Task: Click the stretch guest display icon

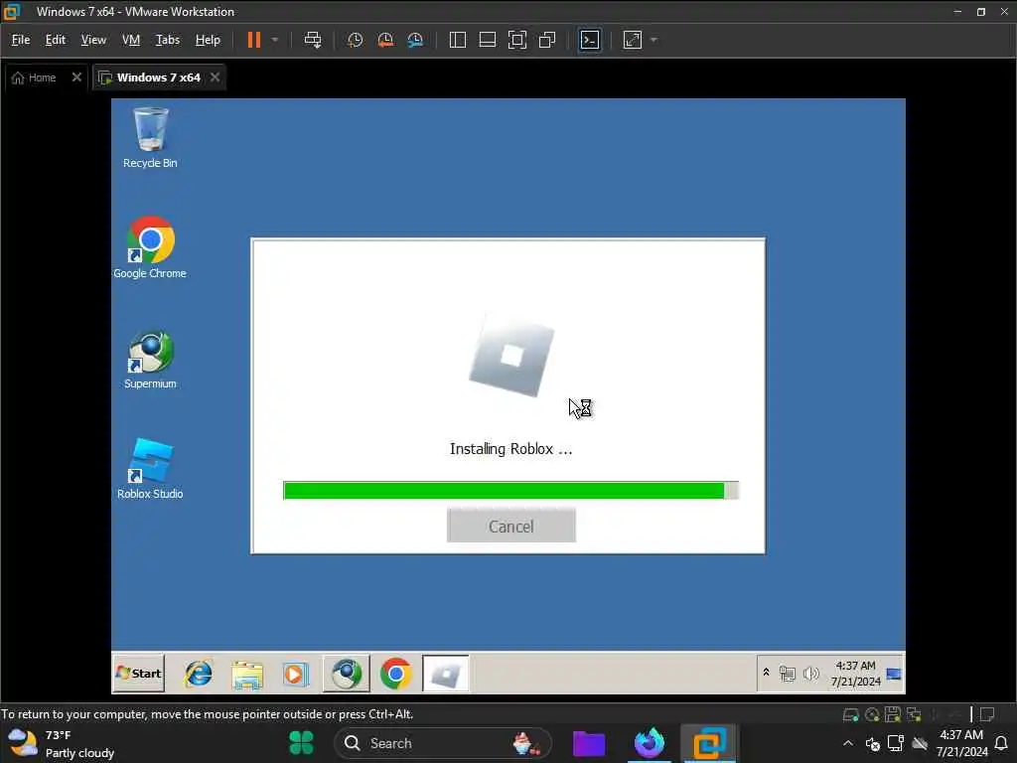Action: tap(633, 40)
